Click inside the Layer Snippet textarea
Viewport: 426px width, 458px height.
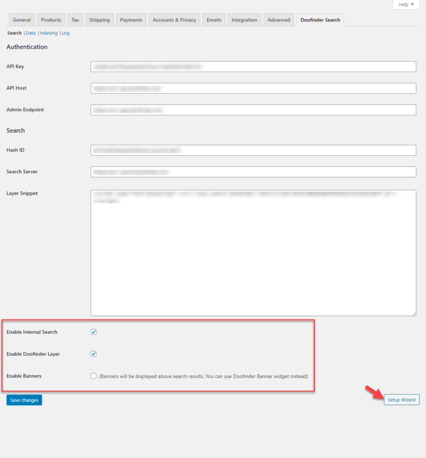tap(253, 253)
